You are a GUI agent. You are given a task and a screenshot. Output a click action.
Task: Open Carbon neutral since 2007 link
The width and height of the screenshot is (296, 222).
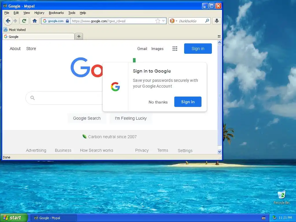click(112, 137)
